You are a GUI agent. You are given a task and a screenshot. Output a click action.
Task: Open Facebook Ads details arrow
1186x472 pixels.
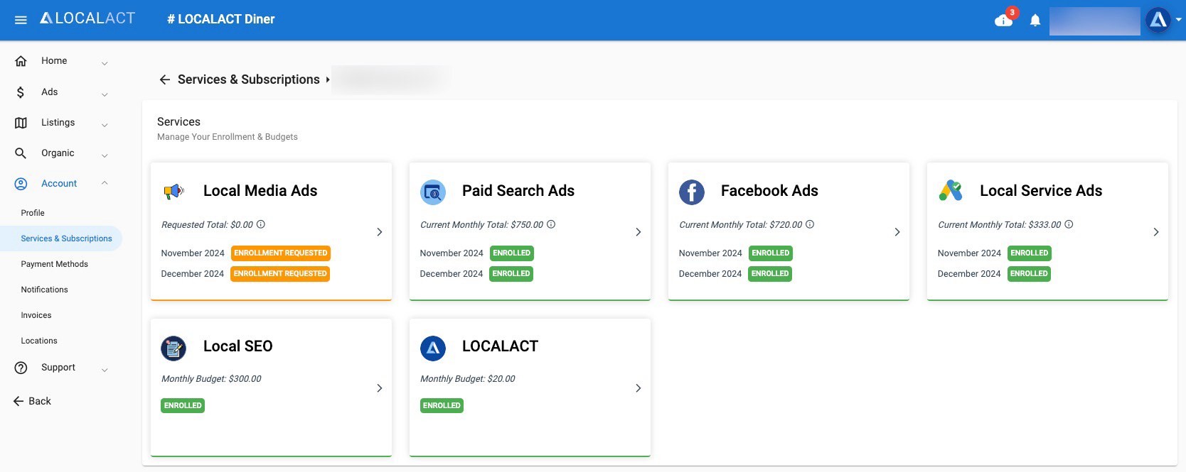897,232
